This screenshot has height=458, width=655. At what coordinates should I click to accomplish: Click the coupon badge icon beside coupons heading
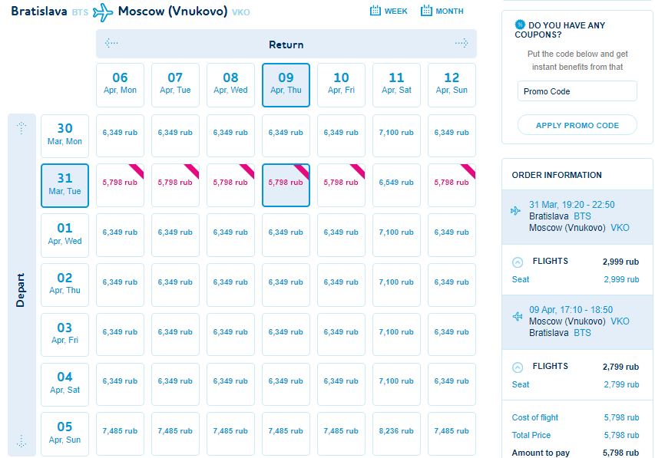pos(520,25)
